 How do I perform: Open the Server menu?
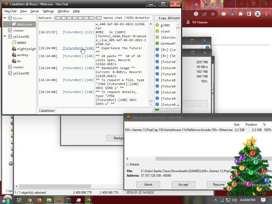[35, 11]
